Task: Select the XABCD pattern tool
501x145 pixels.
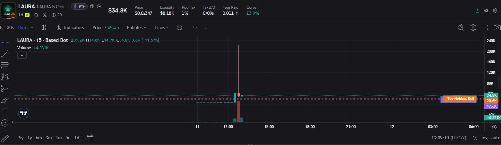Action: point(5,77)
